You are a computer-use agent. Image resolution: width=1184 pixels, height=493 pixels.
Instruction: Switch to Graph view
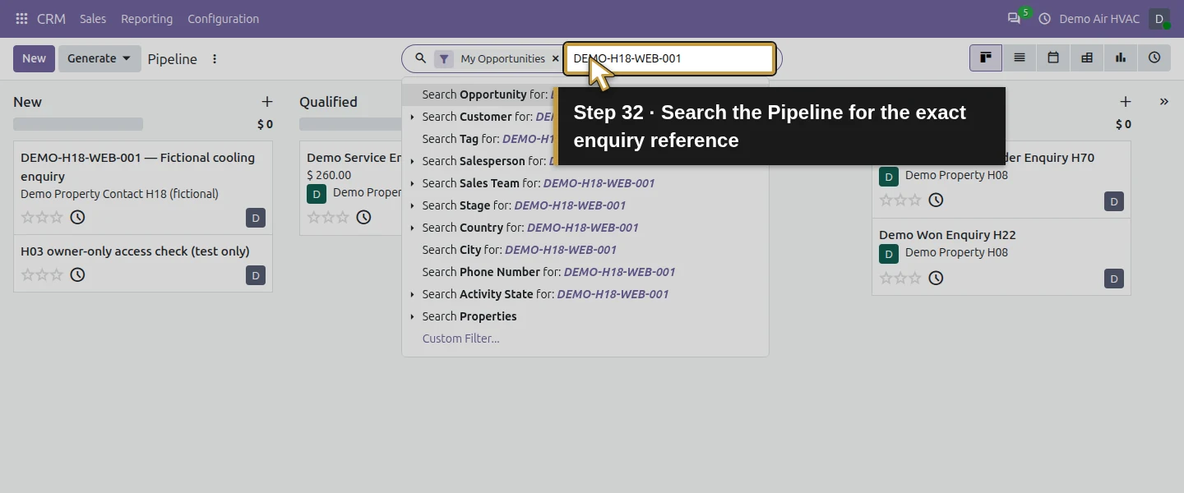click(1121, 58)
